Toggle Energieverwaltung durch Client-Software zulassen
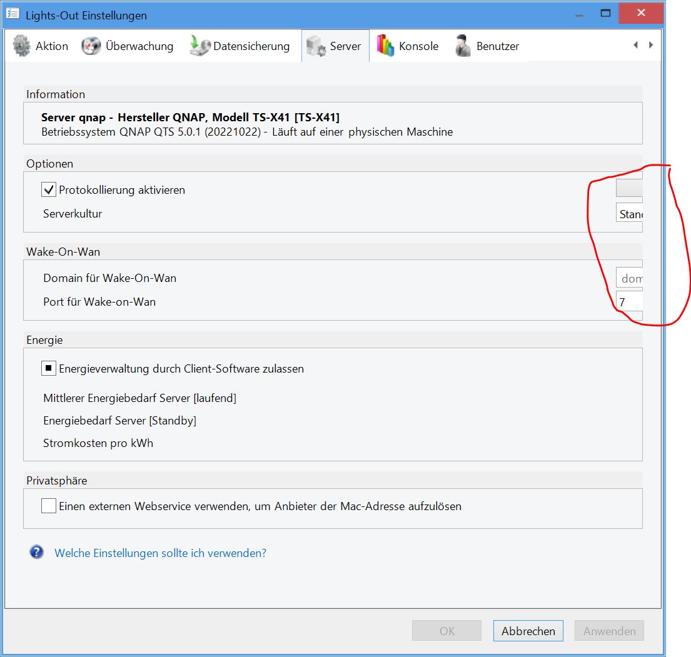Image resolution: width=691 pixels, height=657 pixels. [x=49, y=368]
